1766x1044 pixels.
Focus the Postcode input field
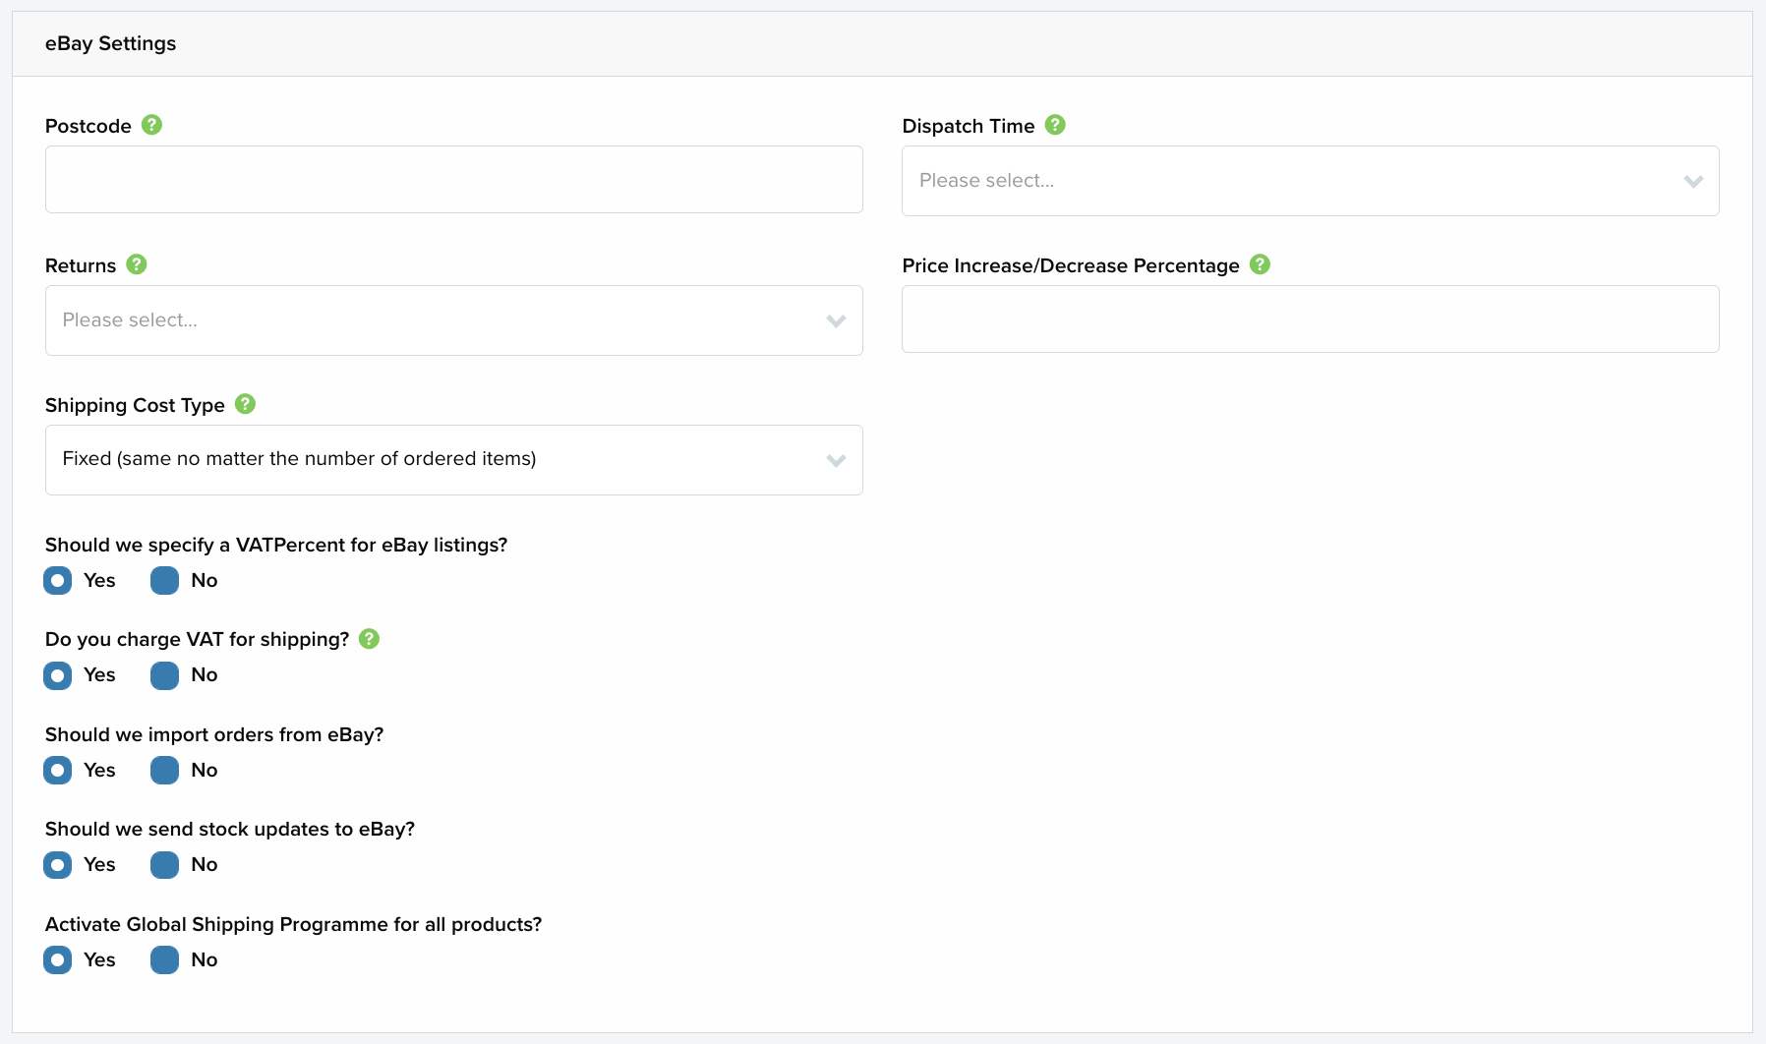coord(454,180)
